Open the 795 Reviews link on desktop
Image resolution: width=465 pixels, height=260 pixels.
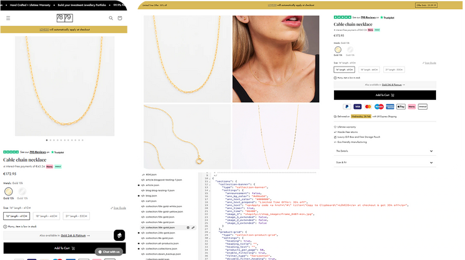(368, 18)
